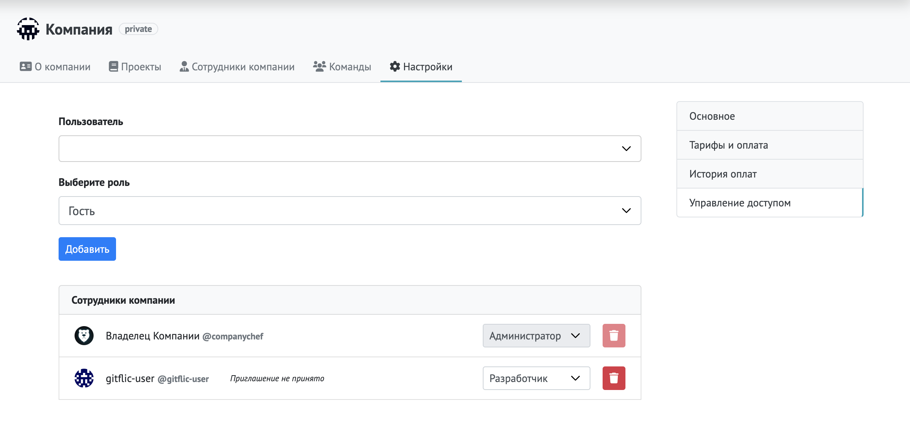This screenshot has width=910, height=428.
Task: Open the Выберите роль dropdown showing Гость
Action: coord(350,211)
